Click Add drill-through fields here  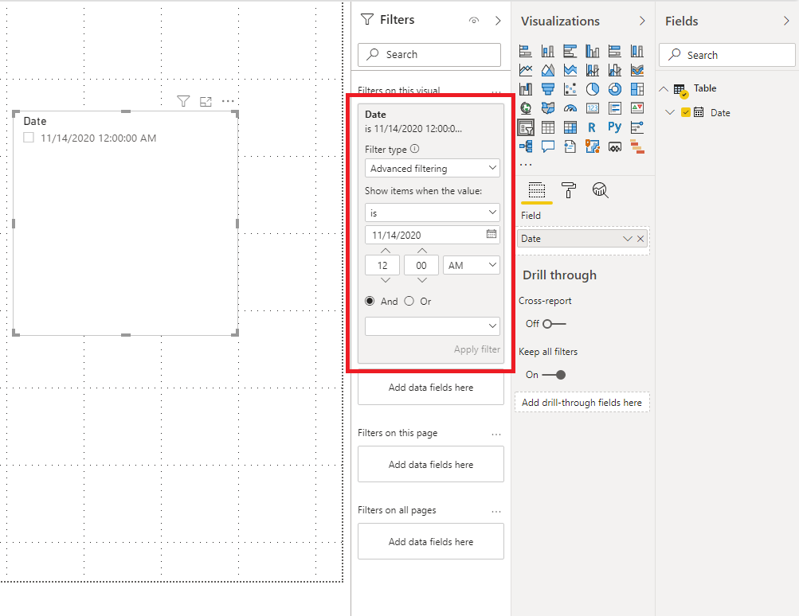[x=582, y=402]
